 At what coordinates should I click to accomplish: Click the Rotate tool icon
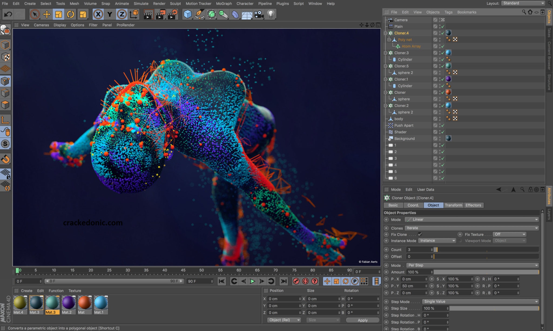point(70,14)
